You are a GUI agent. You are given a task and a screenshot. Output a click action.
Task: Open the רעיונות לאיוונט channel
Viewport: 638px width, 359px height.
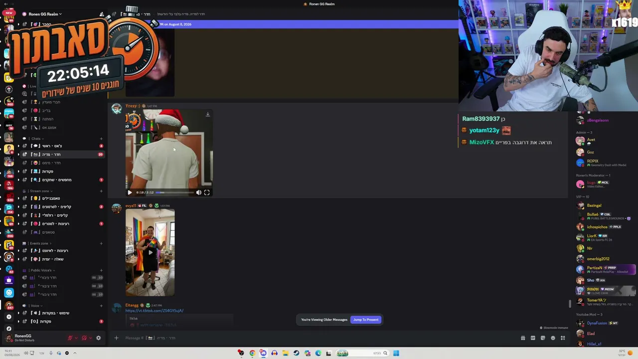pos(62,251)
